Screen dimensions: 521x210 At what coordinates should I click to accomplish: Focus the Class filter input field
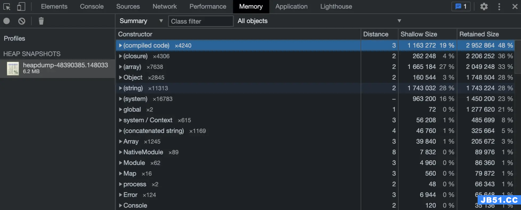[201, 21]
